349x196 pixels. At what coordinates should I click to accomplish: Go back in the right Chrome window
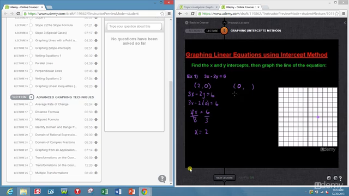[180, 14]
